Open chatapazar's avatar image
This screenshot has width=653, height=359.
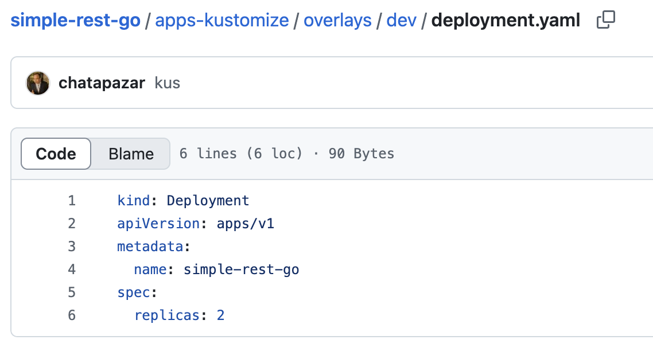(38, 83)
